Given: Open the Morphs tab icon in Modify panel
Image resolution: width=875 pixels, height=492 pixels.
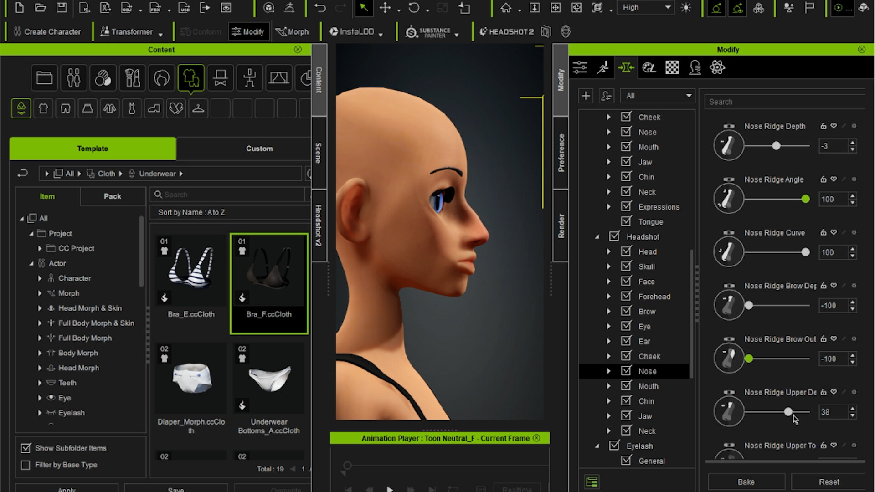Looking at the screenshot, I should 626,67.
